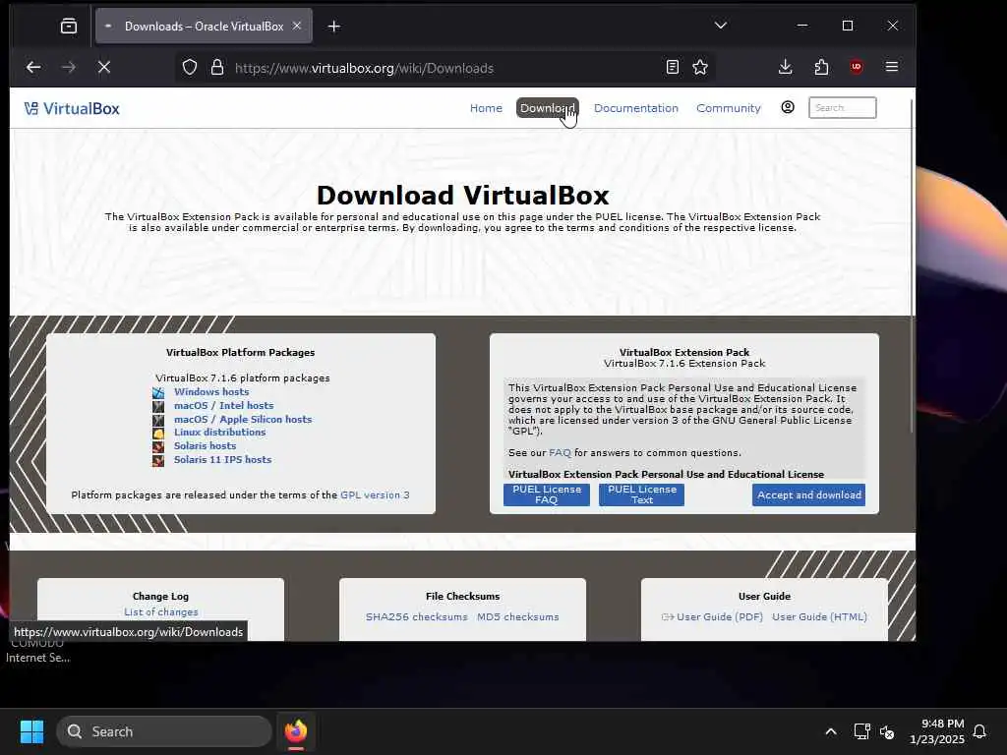Open the tracking protection shield icon

[x=190, y=68]
